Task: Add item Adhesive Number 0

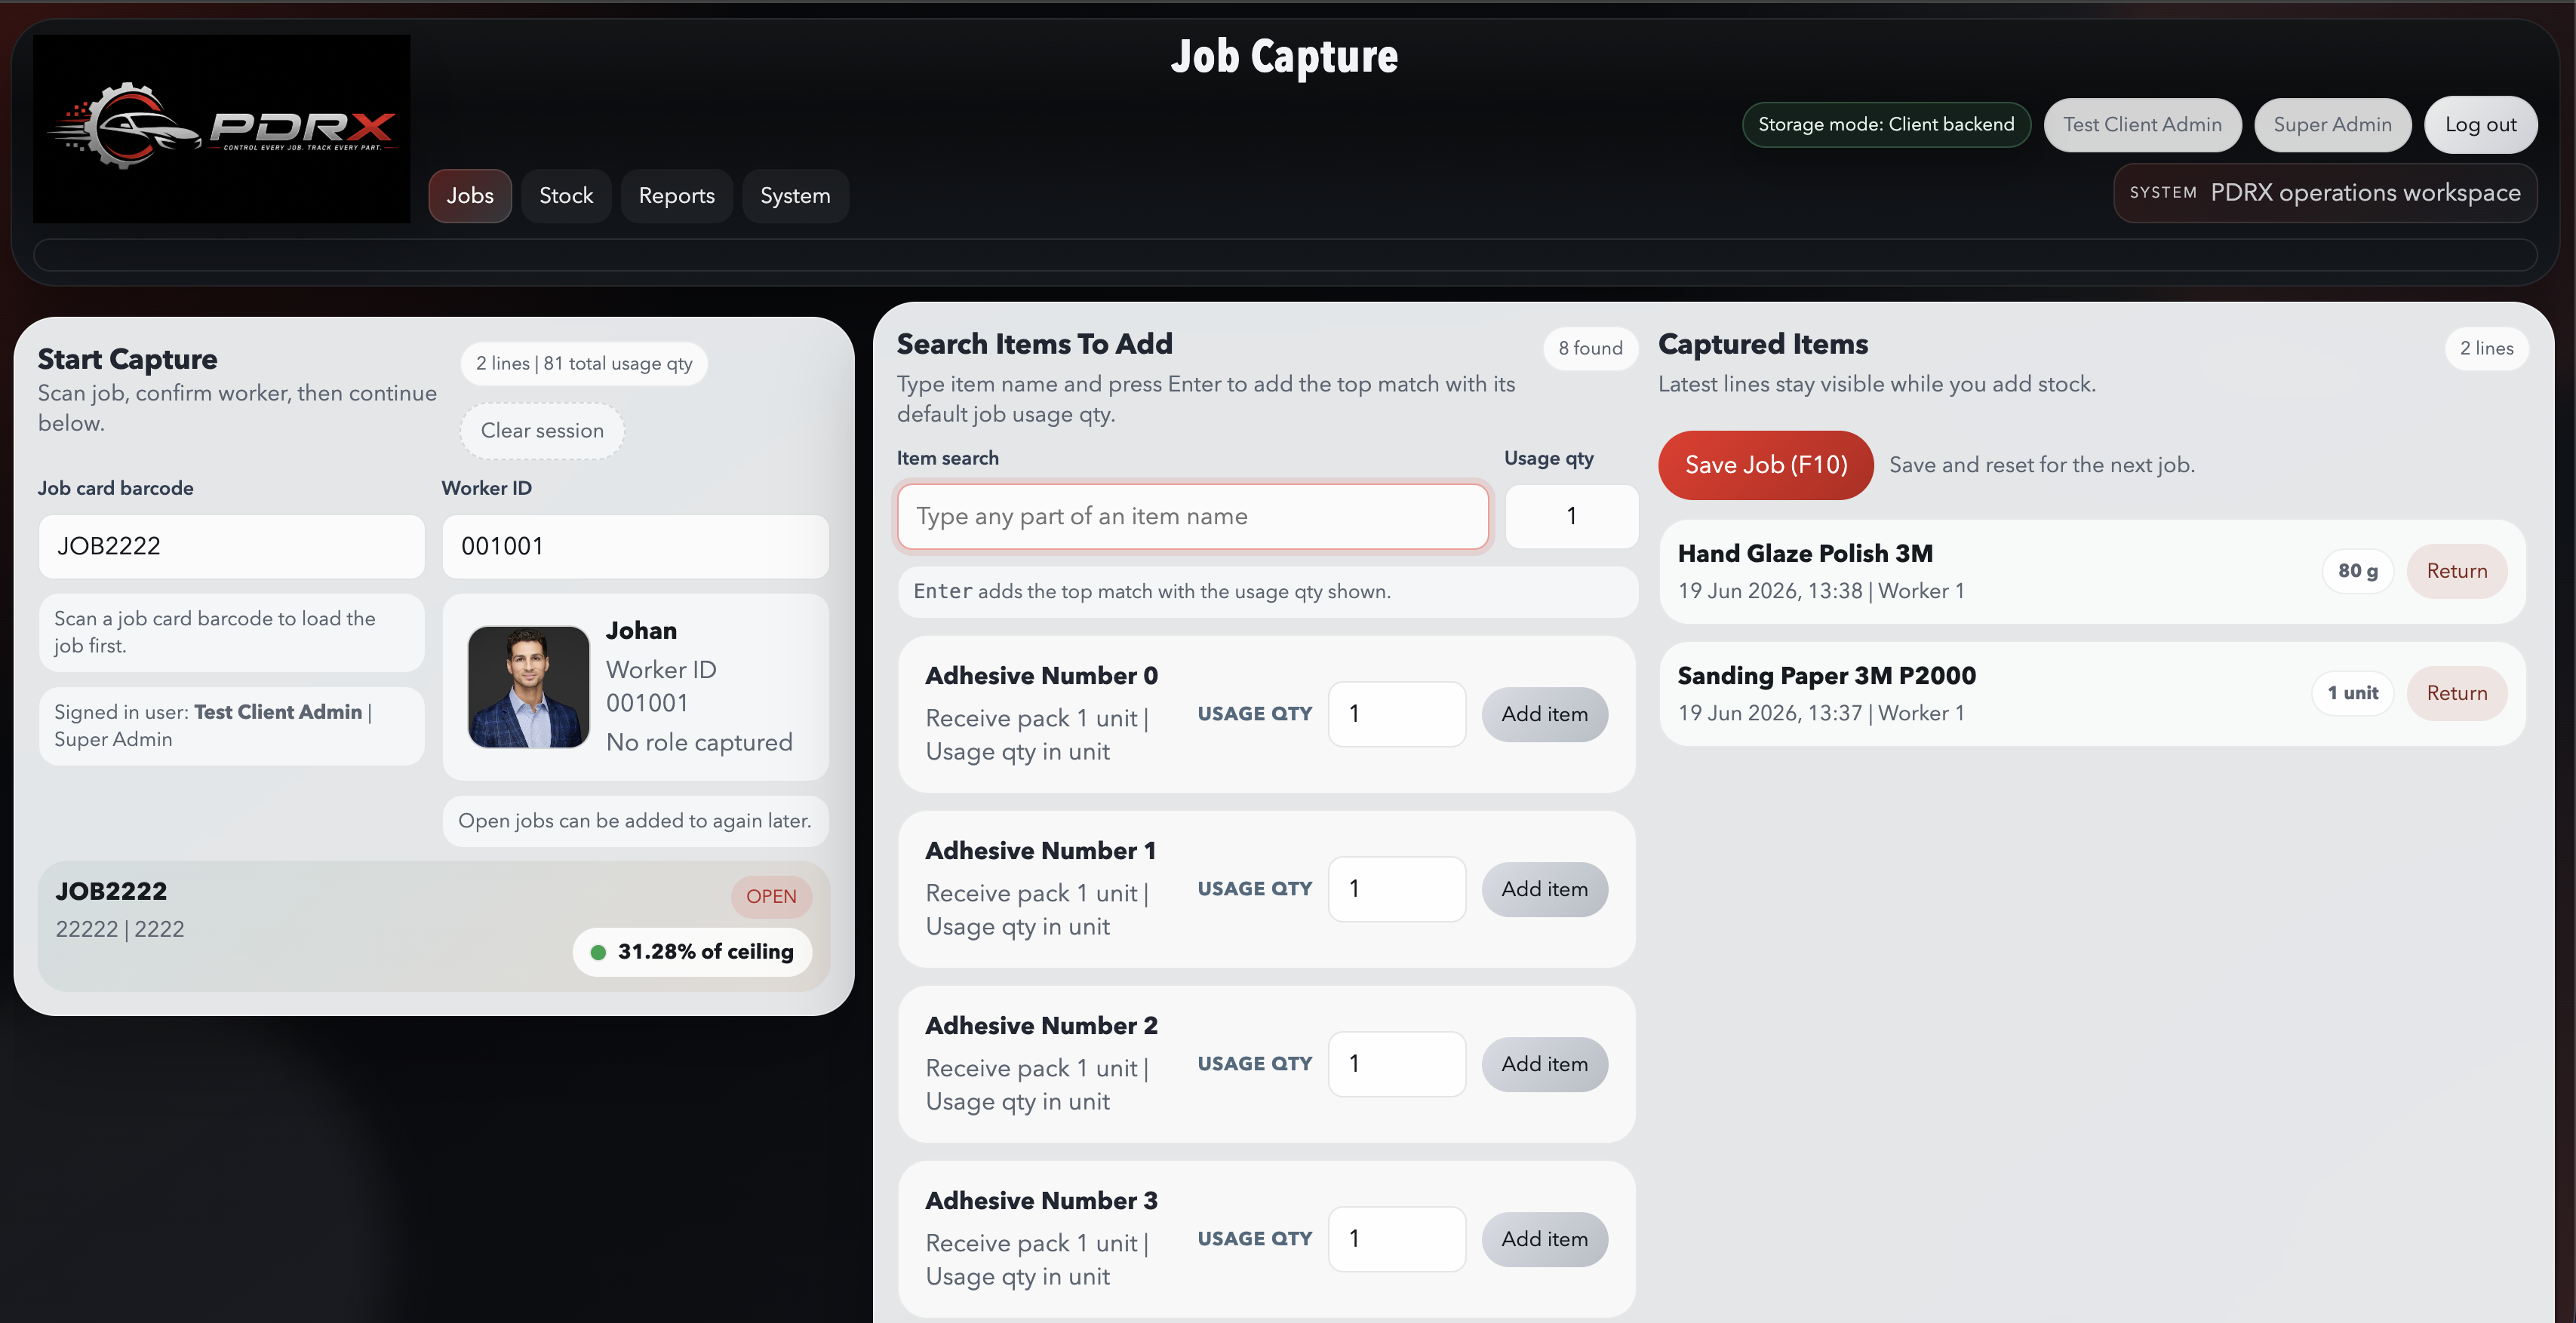Action: click(1544, 714)
